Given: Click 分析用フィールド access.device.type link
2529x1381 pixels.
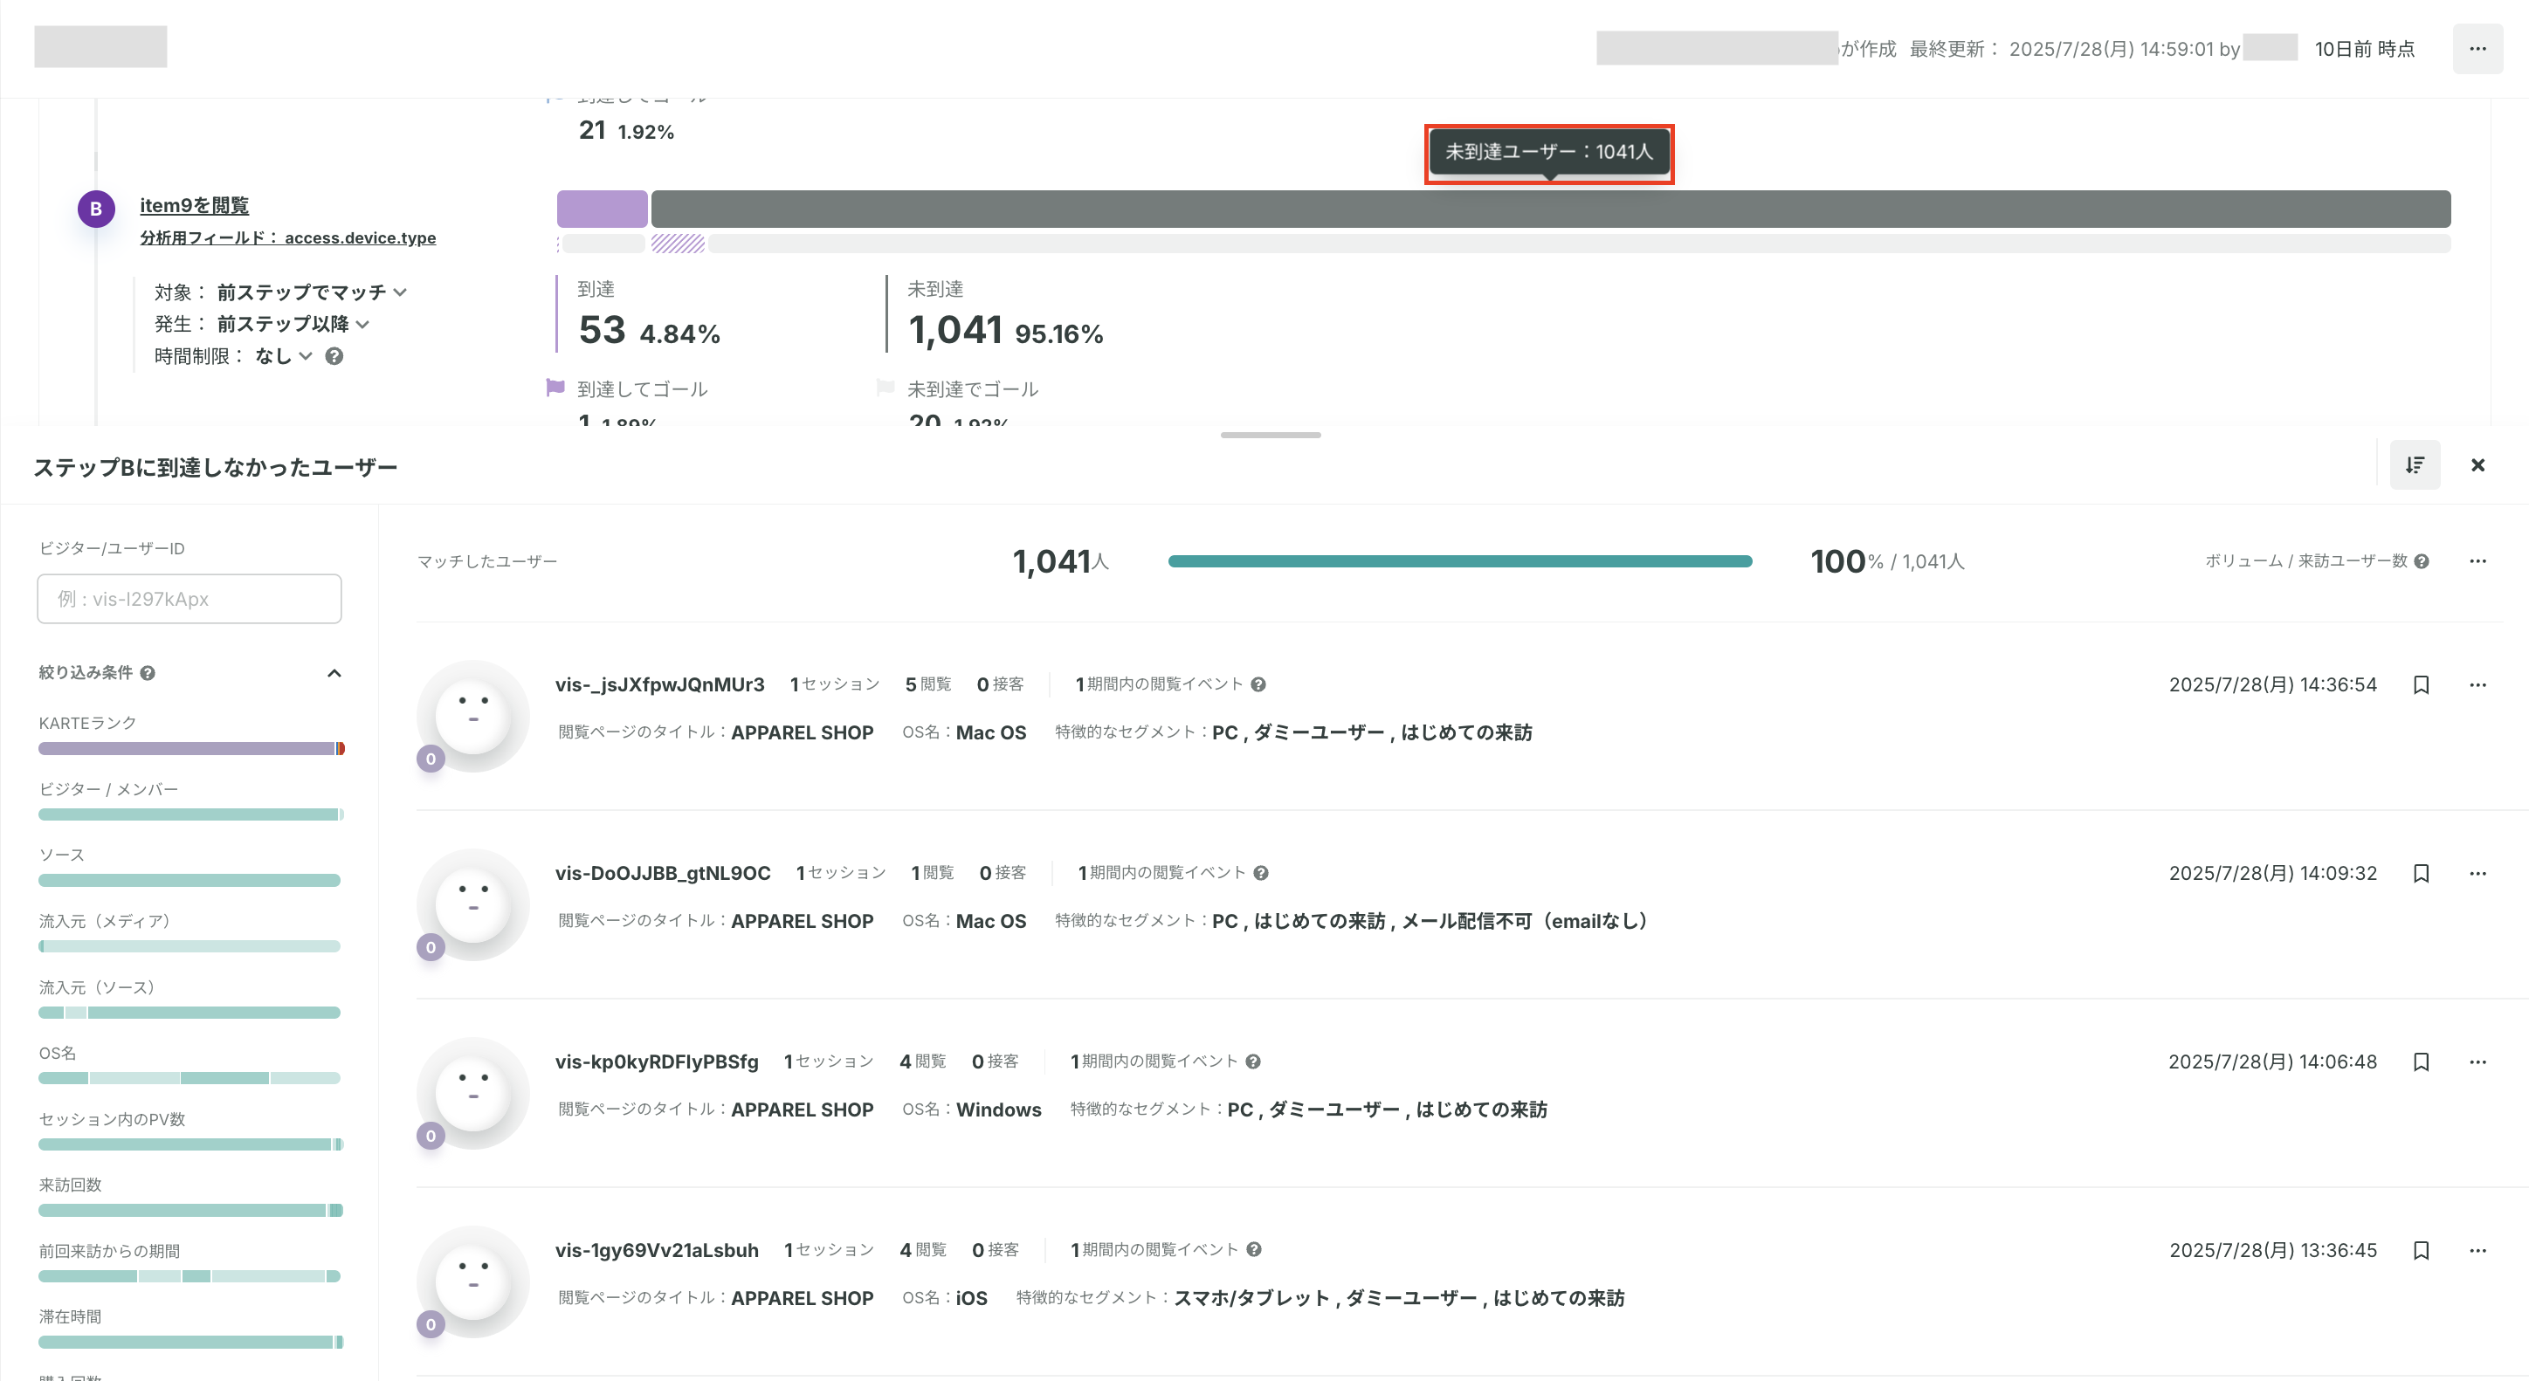Looking at the screenshot, I should pos(287,237).
